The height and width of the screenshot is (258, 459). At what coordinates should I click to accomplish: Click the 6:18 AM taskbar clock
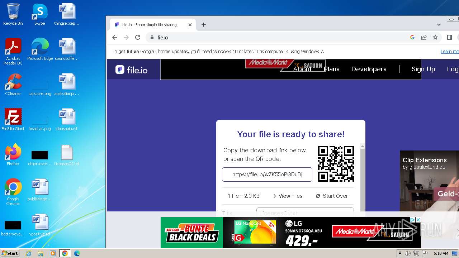[441, 253]
